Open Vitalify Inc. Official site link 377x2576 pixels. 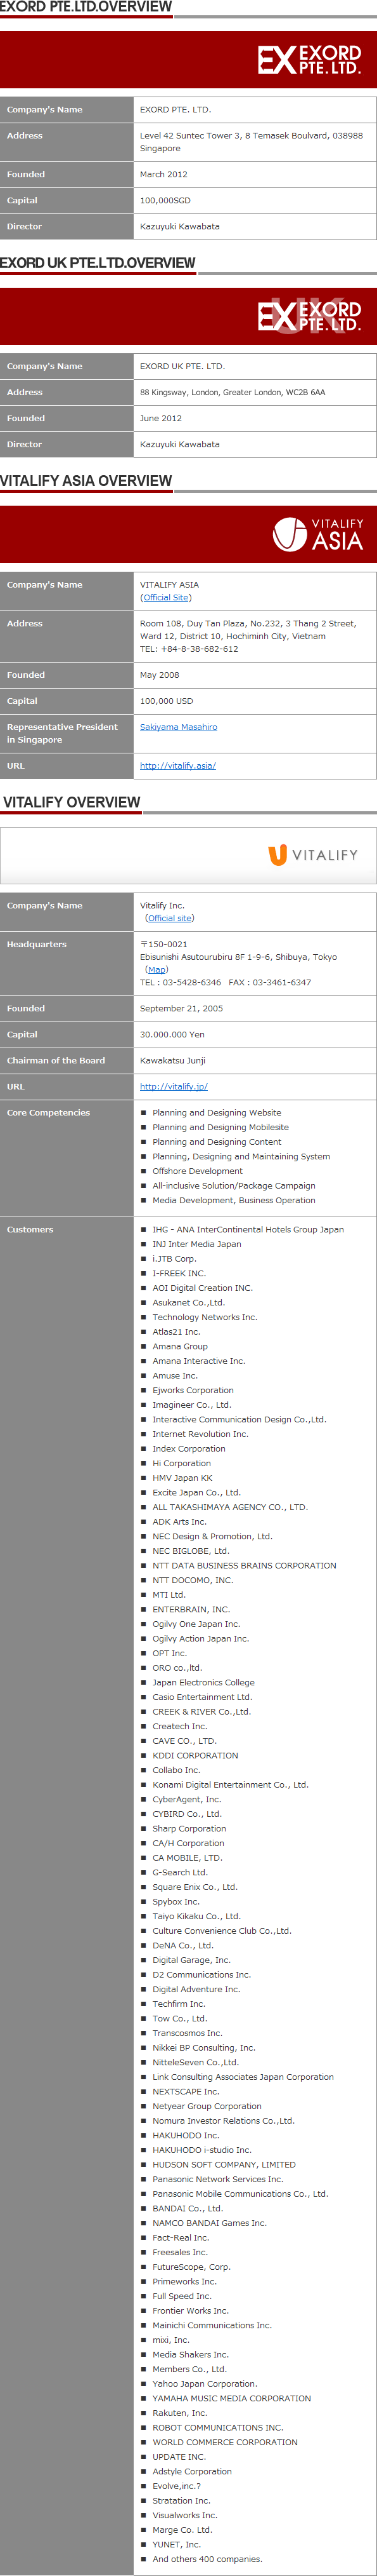169,918
